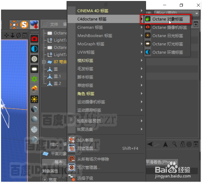Click the Octane environment tag icon
This screenshot has width=202, height=183.
coord(148,52)
